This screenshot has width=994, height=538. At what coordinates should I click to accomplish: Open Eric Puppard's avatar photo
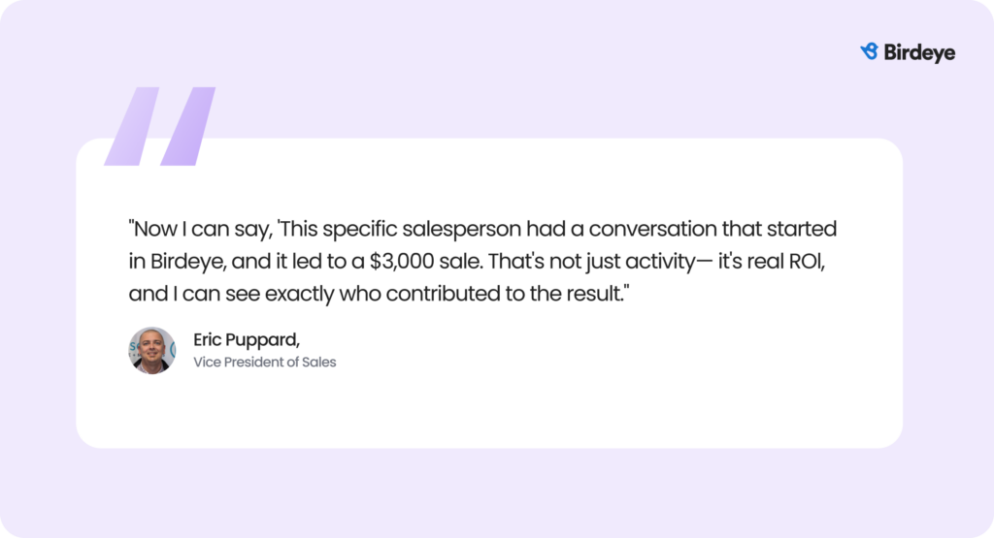tap(151, 350)
